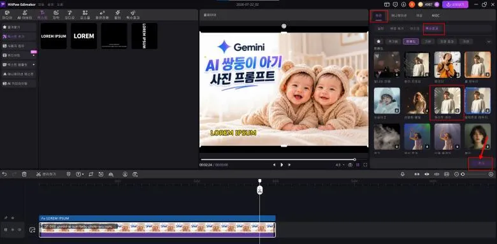Click the microphone voiceover icon
This screenshot has height=244, width=497.
(x=403, y=174)
